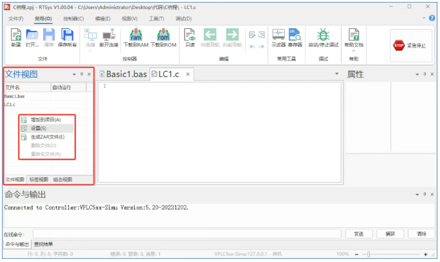Toggle 只读 (Read-only) mode

[x=190, y=37]
